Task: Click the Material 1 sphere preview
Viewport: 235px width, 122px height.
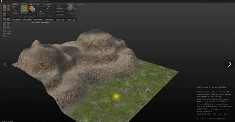Action: pyautogui.click(x=70, y=9)
